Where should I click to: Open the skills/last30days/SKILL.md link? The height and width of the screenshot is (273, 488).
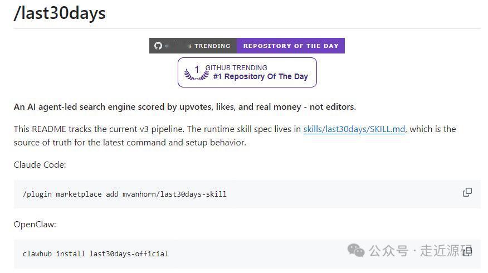click(x=354, y=129)
